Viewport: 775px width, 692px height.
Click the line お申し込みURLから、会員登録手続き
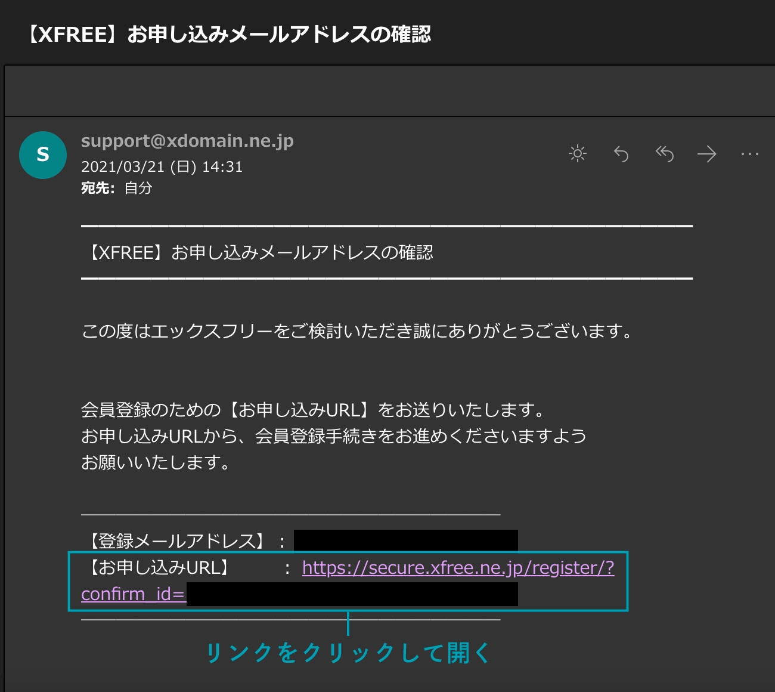coord(334,436)
